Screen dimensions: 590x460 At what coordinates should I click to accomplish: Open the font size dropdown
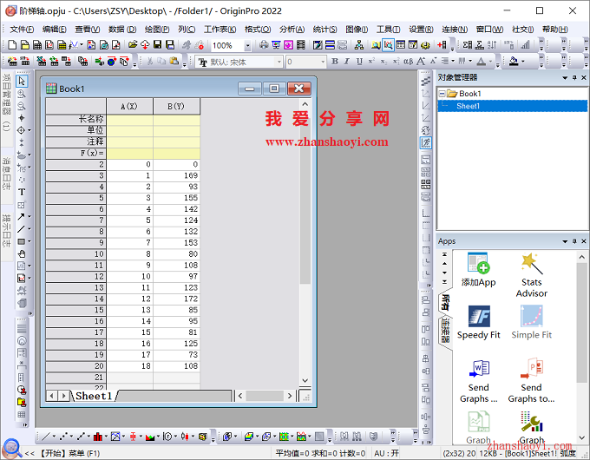pos(323,62)
